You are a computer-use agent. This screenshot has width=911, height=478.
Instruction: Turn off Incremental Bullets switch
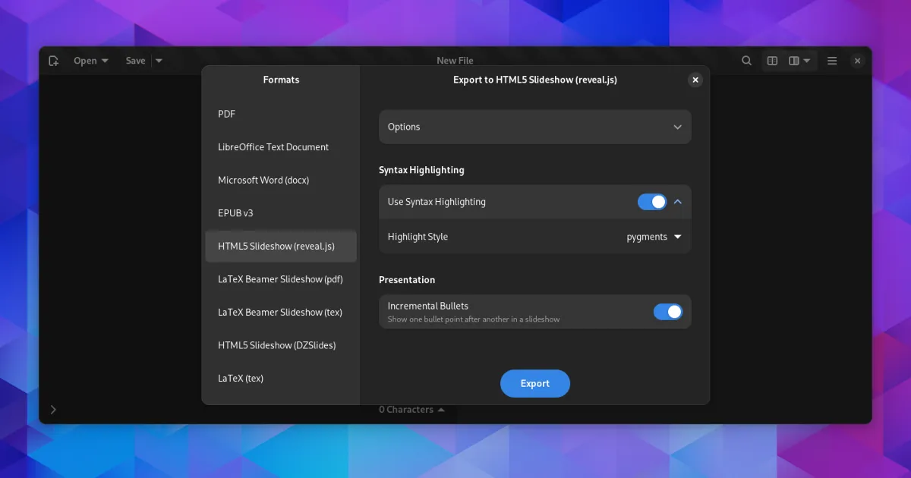668,312
